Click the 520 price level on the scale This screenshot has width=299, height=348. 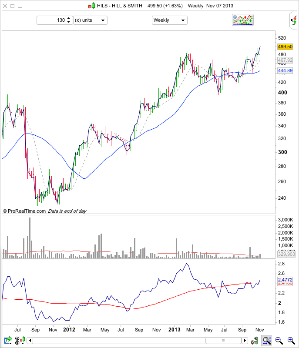282,38
